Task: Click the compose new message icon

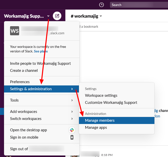Action: pos(57,16)
